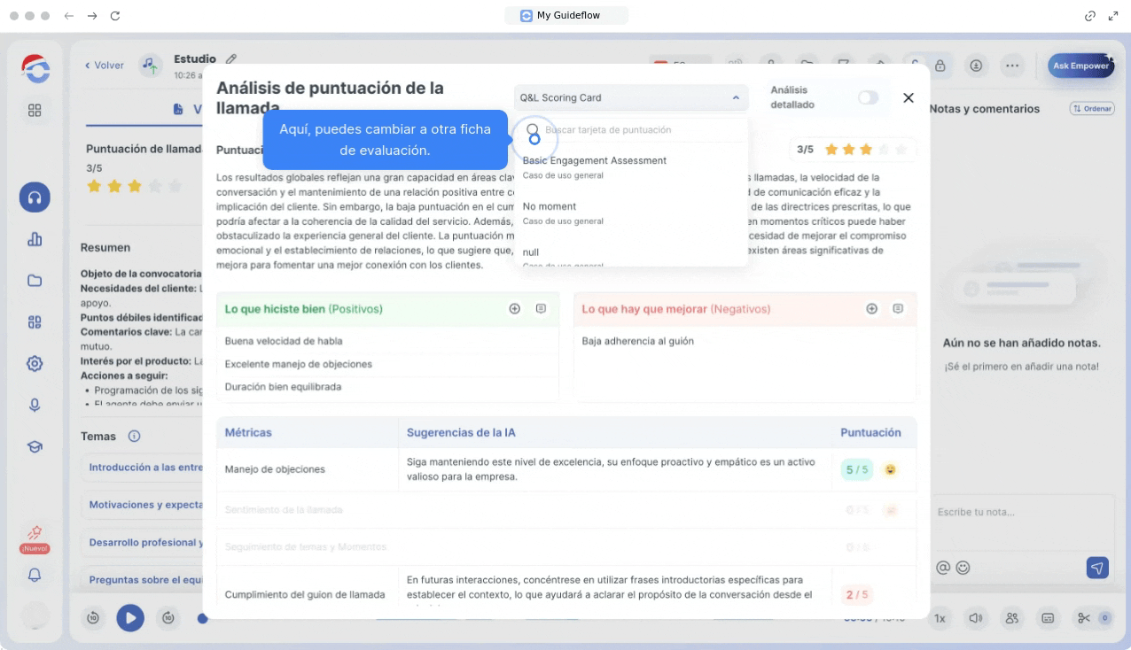This screenshot has height=650, width=1131.
Task: Click the Ask Empower button
Action: 1080,66
